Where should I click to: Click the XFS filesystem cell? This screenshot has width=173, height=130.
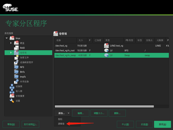point(126,51)
